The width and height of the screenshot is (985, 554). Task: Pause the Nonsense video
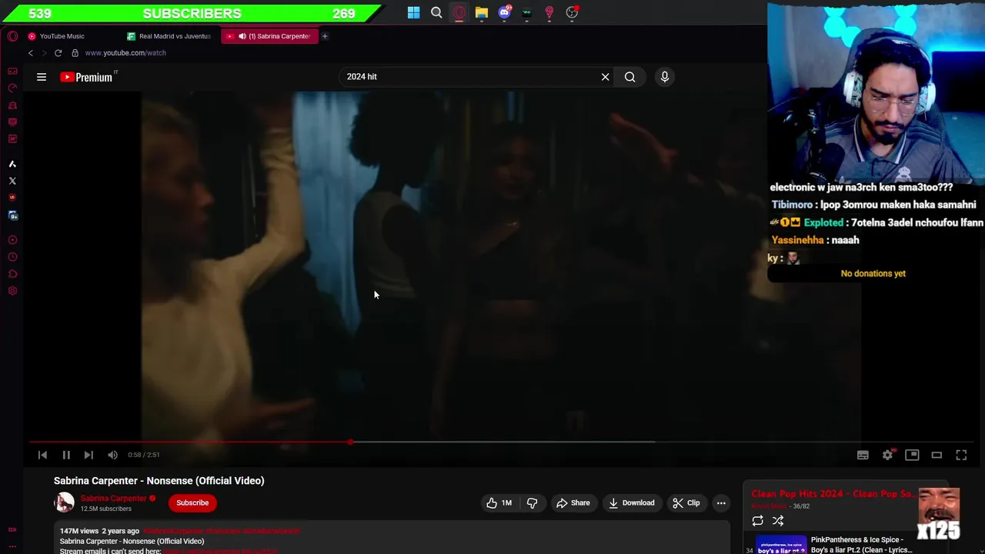pyautogui.click(x=66, y=456)
